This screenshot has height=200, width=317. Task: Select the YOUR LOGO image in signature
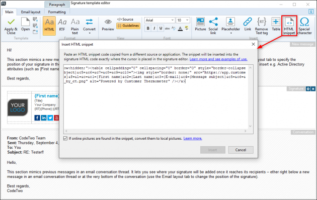point(18,108)
